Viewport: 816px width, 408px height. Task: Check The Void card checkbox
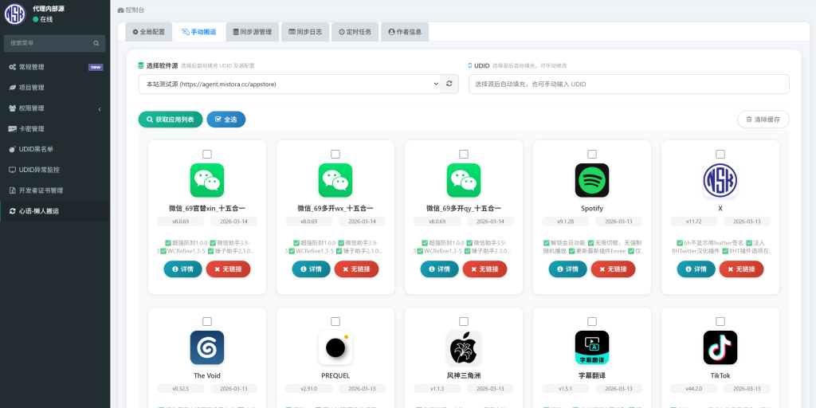click(207, 321)
